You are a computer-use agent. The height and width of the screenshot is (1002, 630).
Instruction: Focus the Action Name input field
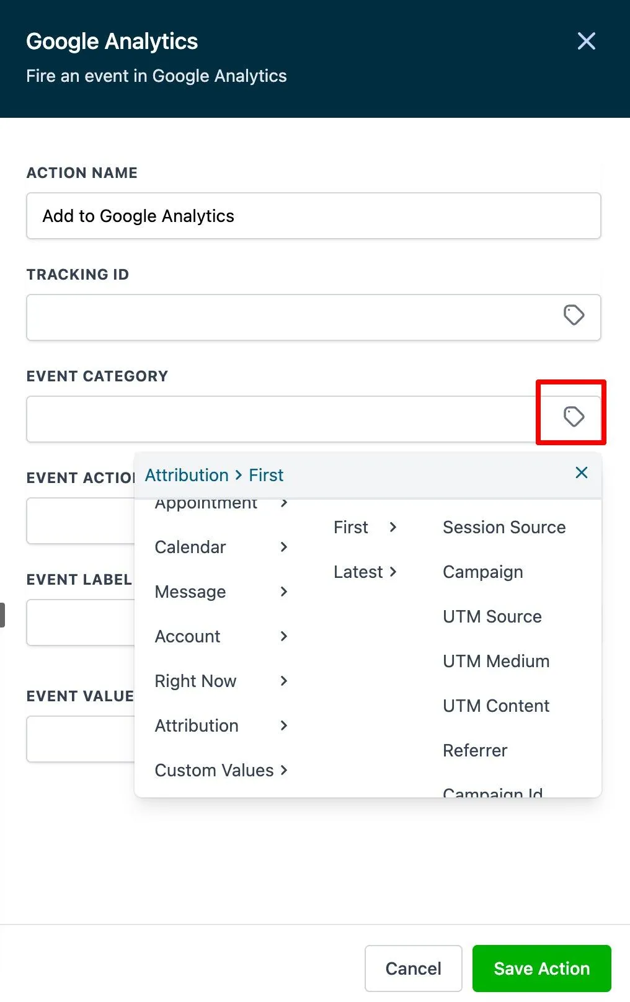click(313, 216)
